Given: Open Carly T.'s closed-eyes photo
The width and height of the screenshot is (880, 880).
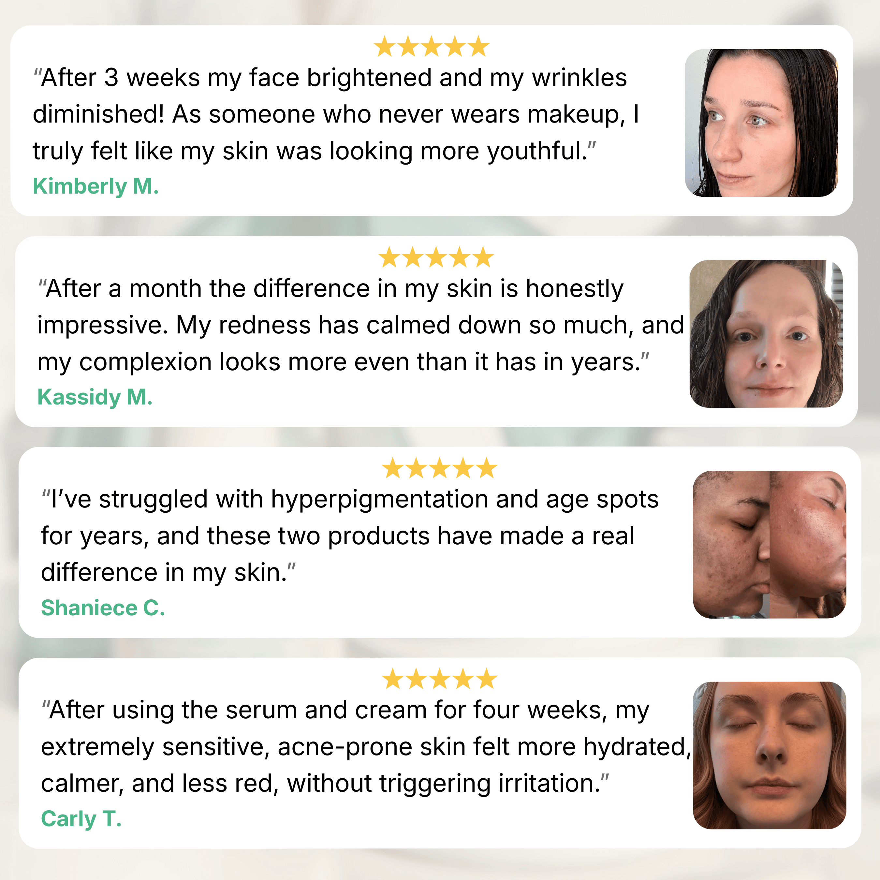Looking at the screenshot, I should pyautogui.click(x=769, y=755).
